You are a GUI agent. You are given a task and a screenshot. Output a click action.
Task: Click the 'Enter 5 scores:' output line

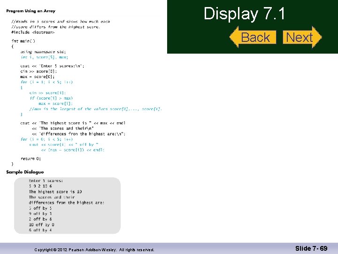46,181
